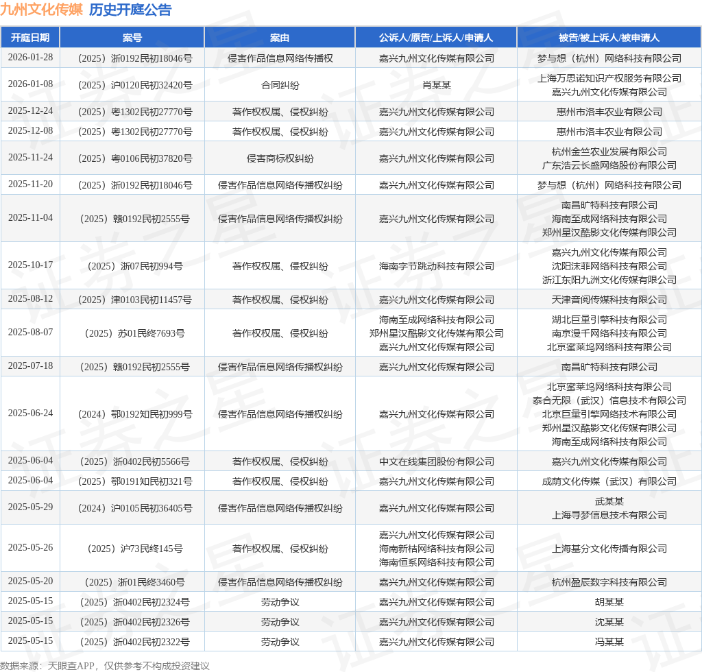Click the 开庭日期 column header

(30, 38)
